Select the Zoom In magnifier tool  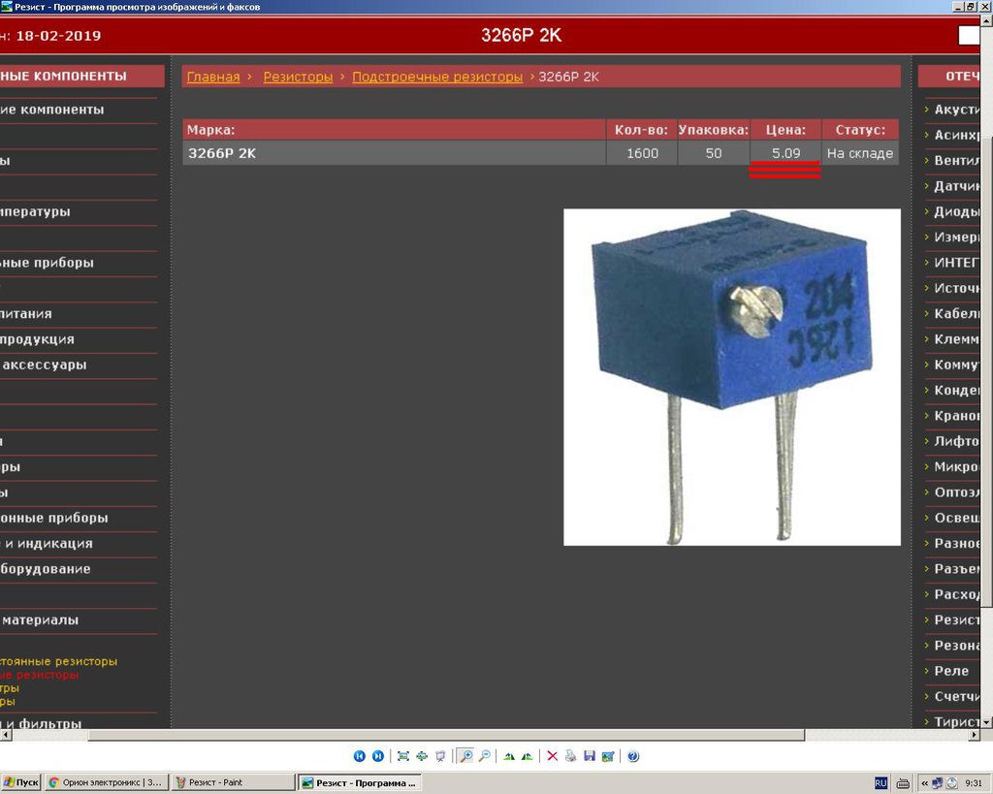coord(466,756)
